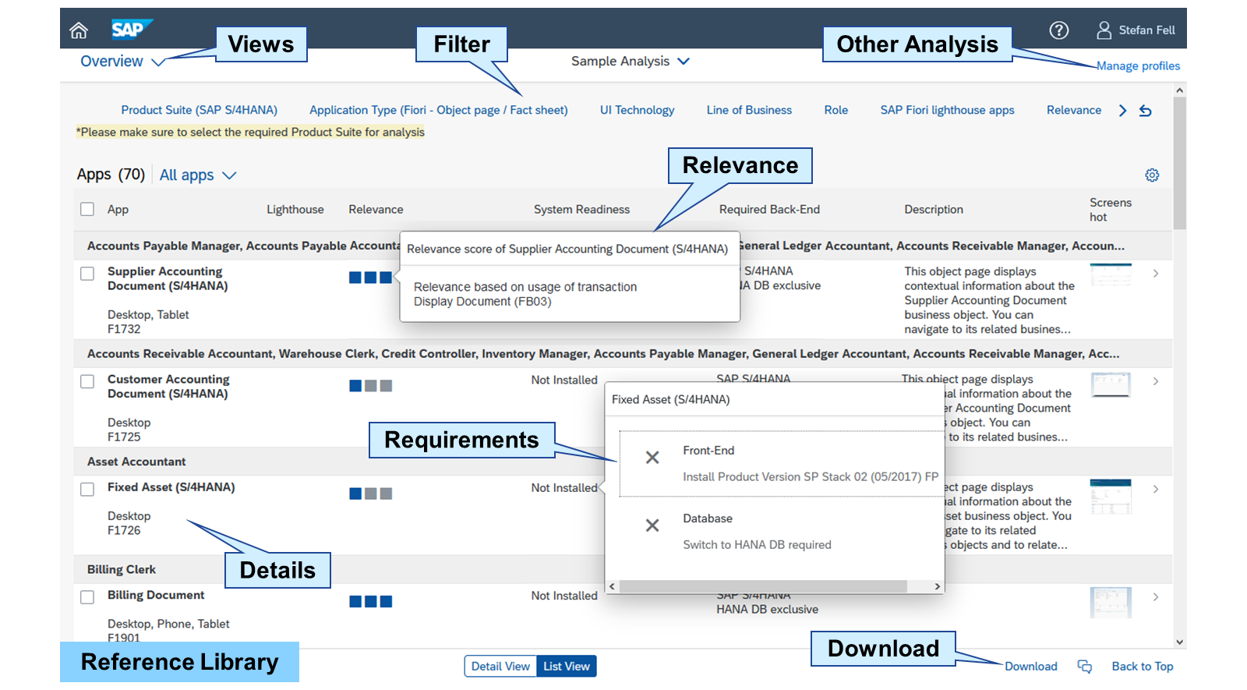Click the main page vertical scrollbar
Viewport: 1247px width, 690px height.
tap(1179, 163)
